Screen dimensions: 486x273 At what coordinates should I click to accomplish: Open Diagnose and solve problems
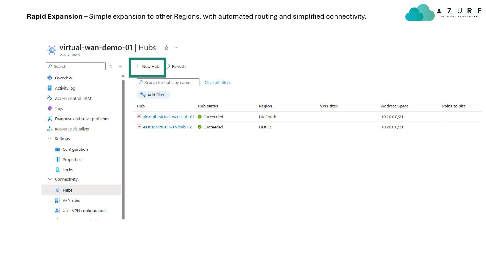tap(82, 119)
